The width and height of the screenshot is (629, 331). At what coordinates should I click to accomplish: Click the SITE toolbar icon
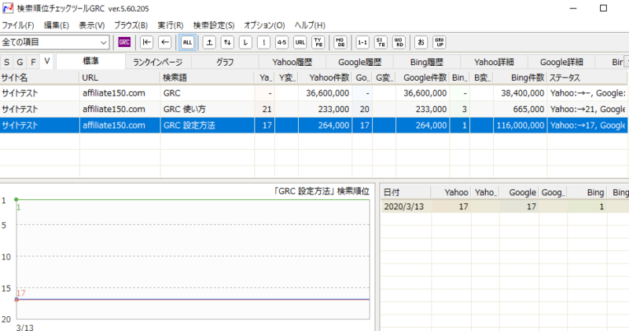(381, 42)
